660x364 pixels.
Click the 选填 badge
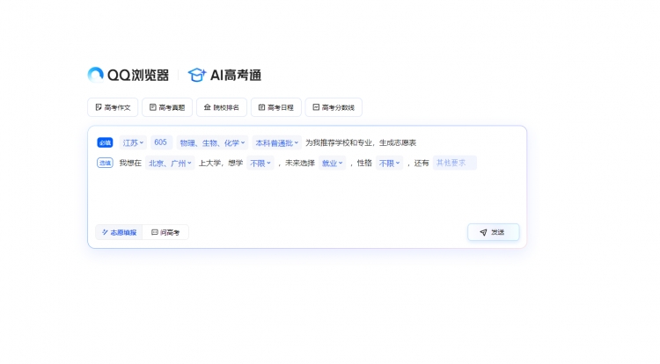[105, 163]
